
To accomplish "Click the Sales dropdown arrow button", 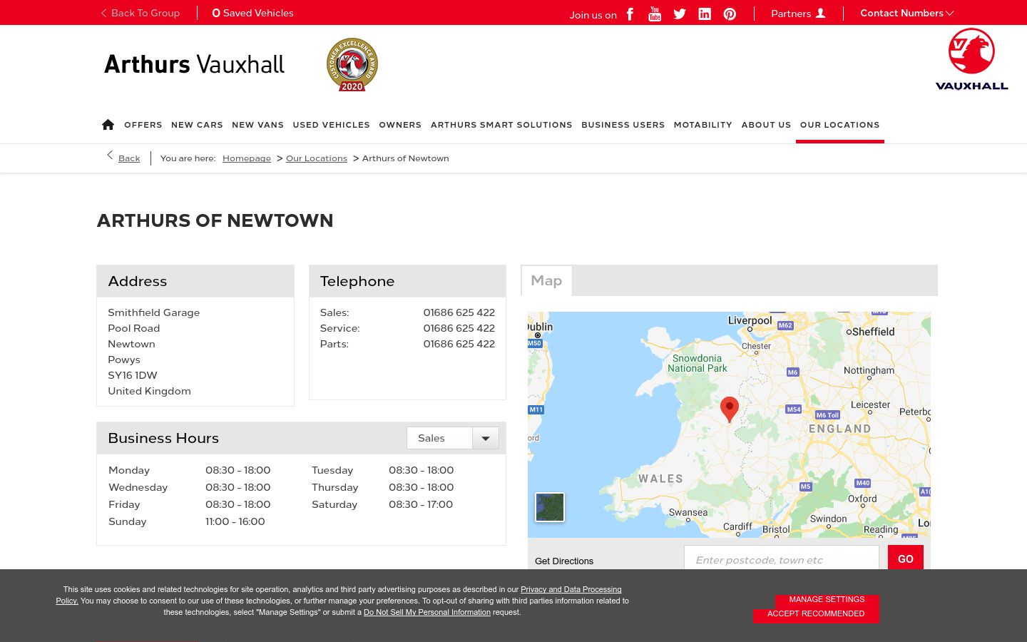I will (x=486, y=438).
